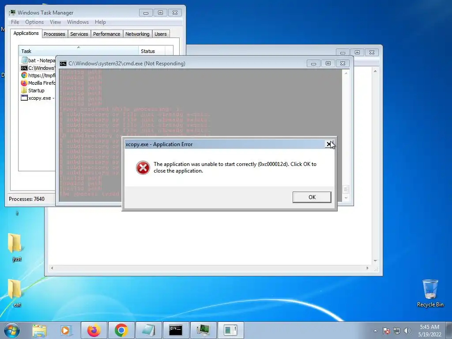The height and width of the screenshot is (339, 452).
Task: Switch to xcopy error window on taskbar
Action: [230, 330]
